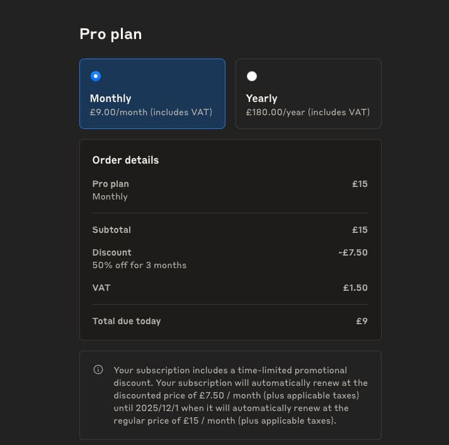The image size is (449, 445).
Task: Click the 50% off for 3 months text
Action: (x=139, y=265)
